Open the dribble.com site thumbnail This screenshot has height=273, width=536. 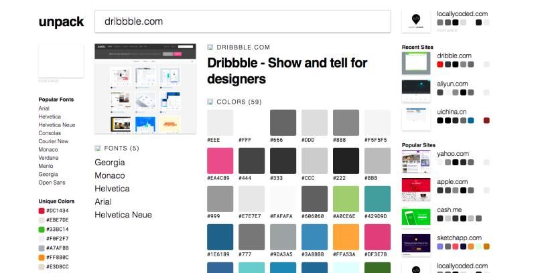tap(416, 63)
